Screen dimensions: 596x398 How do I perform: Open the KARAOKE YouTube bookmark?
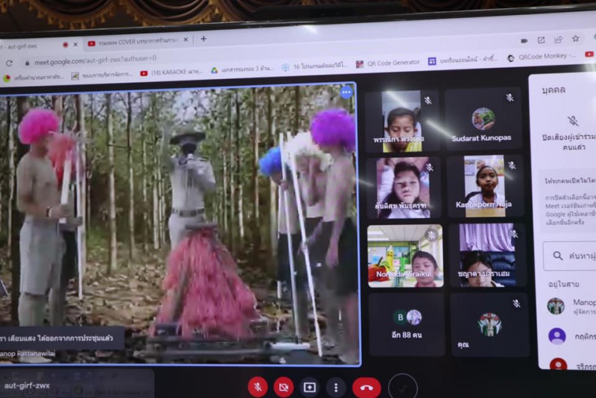point(171,73)
